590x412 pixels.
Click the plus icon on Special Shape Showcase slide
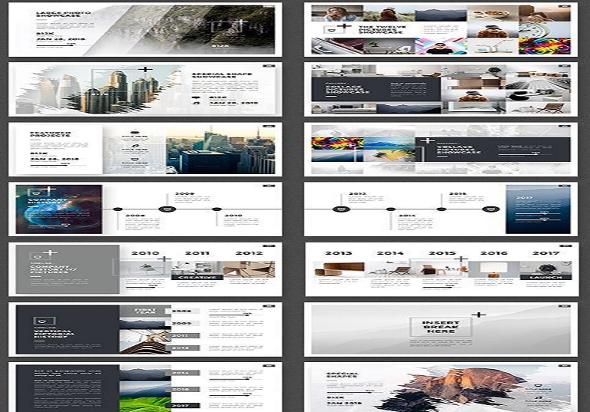tap(144, 71)
